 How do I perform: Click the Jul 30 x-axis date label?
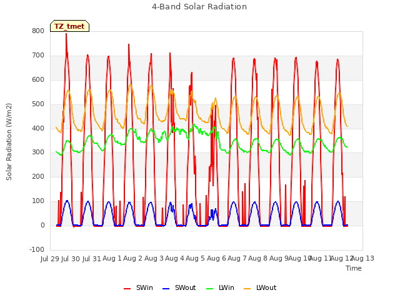tap(71, 259)
